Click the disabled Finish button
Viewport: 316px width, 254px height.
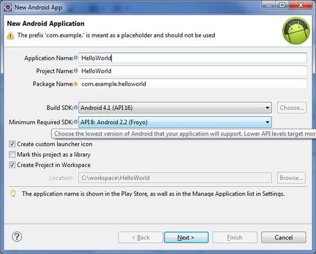tap(235, 237)
